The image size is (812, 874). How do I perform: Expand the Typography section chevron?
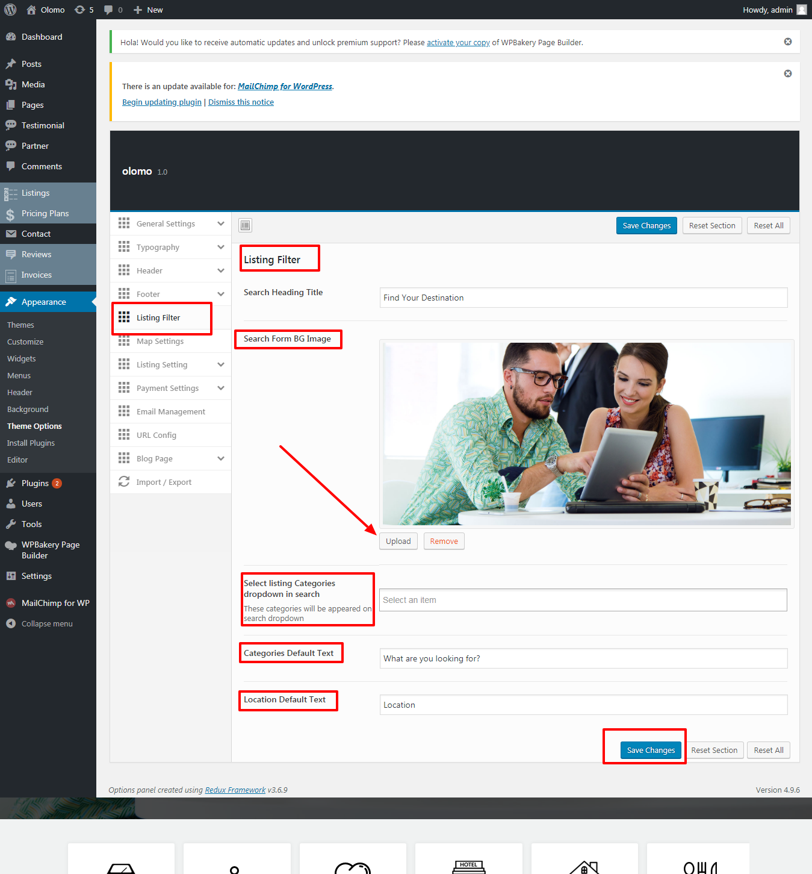(221, 247)
